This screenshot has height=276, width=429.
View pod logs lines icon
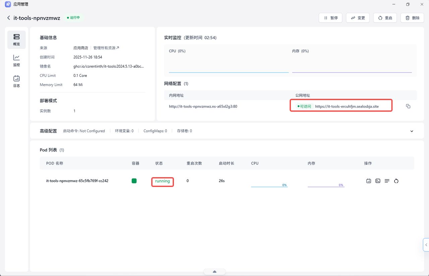(387, 181)
